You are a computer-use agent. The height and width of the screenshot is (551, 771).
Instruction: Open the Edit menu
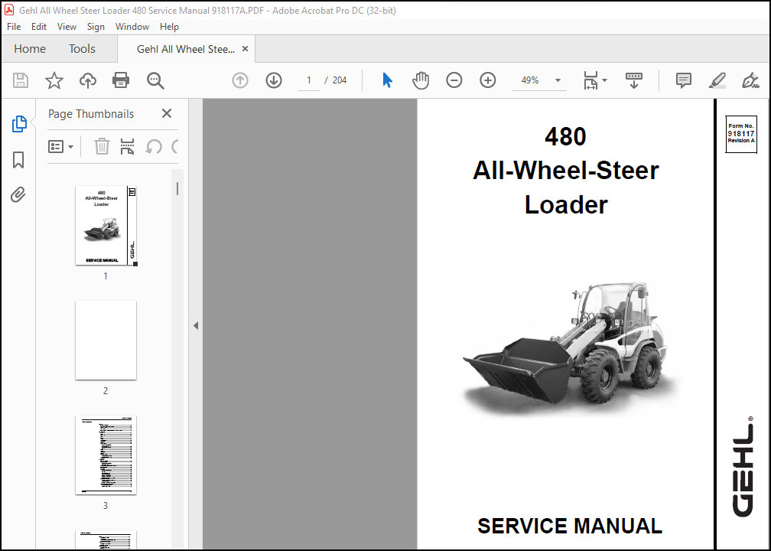(x=39, y=27)
